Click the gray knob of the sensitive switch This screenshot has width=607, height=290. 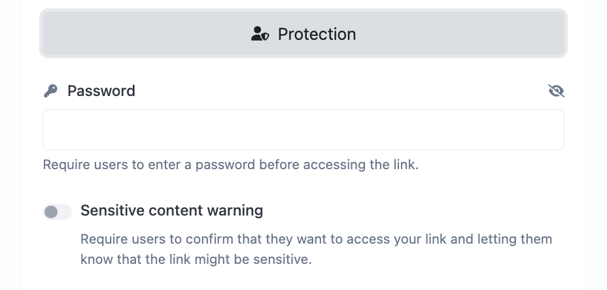coord(51,212)
